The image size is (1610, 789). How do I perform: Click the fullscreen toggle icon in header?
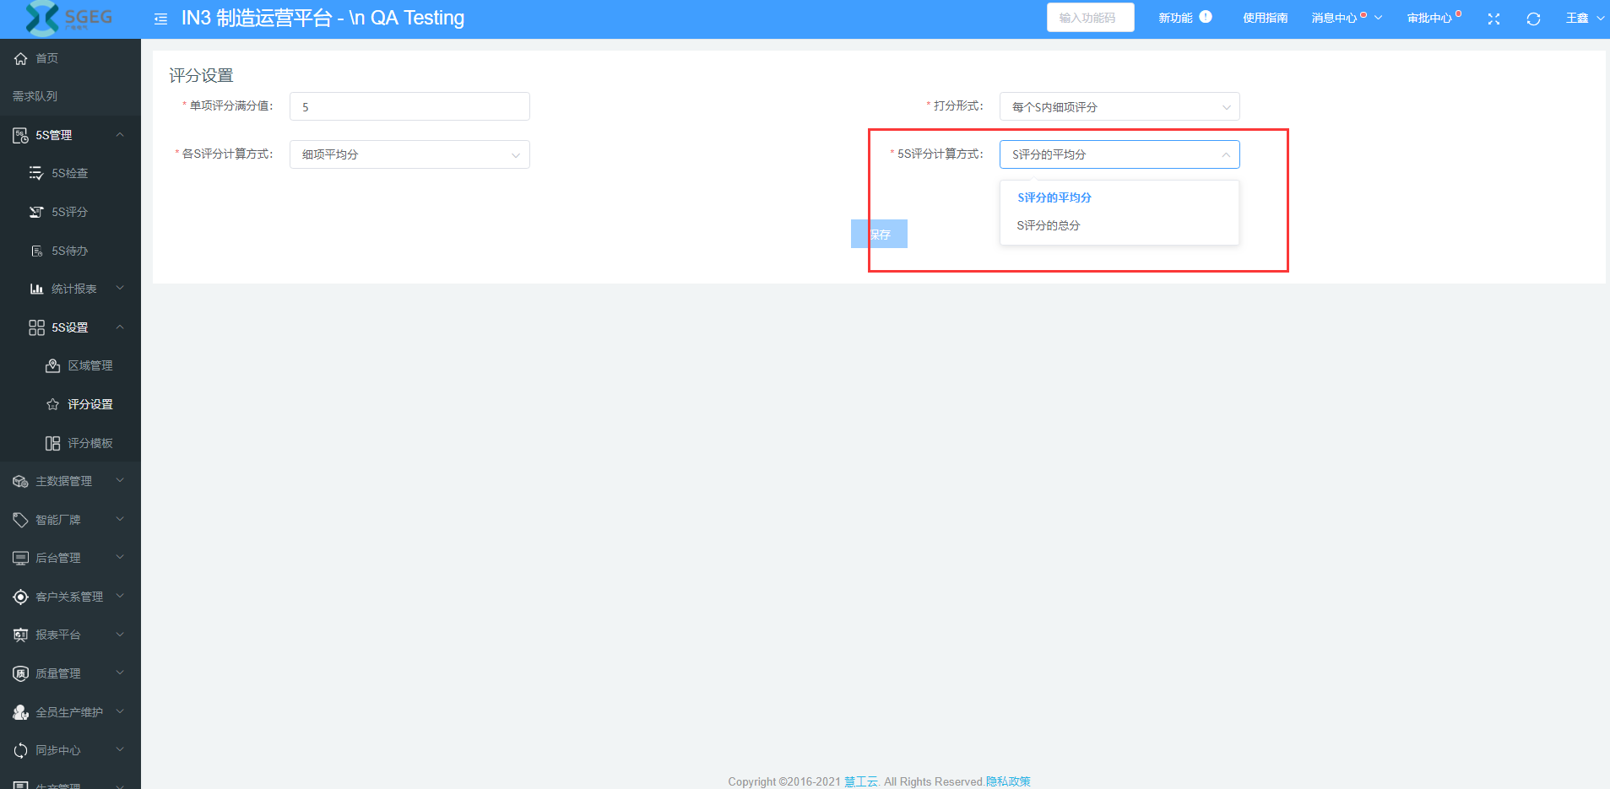click(1493, 19)
